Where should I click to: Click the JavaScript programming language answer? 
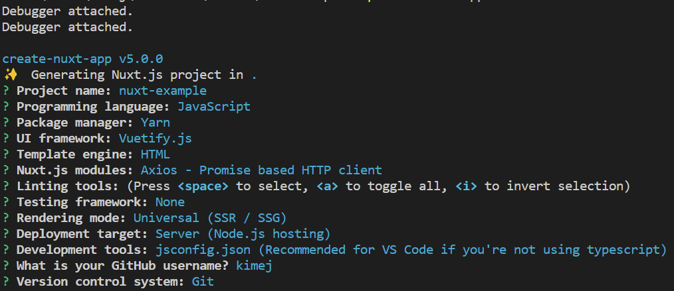tap(214, 107)
